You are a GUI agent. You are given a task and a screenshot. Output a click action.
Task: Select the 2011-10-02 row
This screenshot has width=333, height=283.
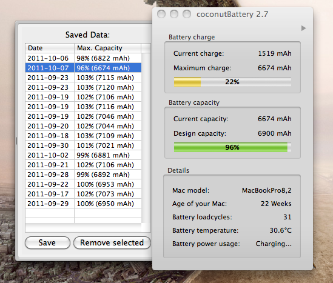[x=83, y=155]
